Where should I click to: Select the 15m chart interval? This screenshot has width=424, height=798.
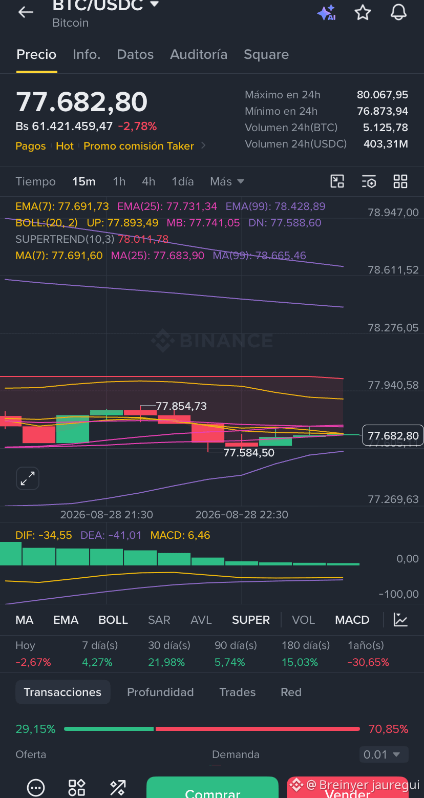pyautogui.click(x=84, y=181)
